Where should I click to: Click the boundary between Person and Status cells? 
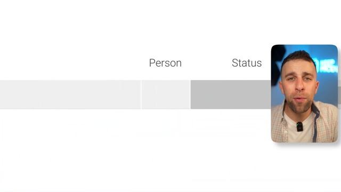tap(191, 94)
